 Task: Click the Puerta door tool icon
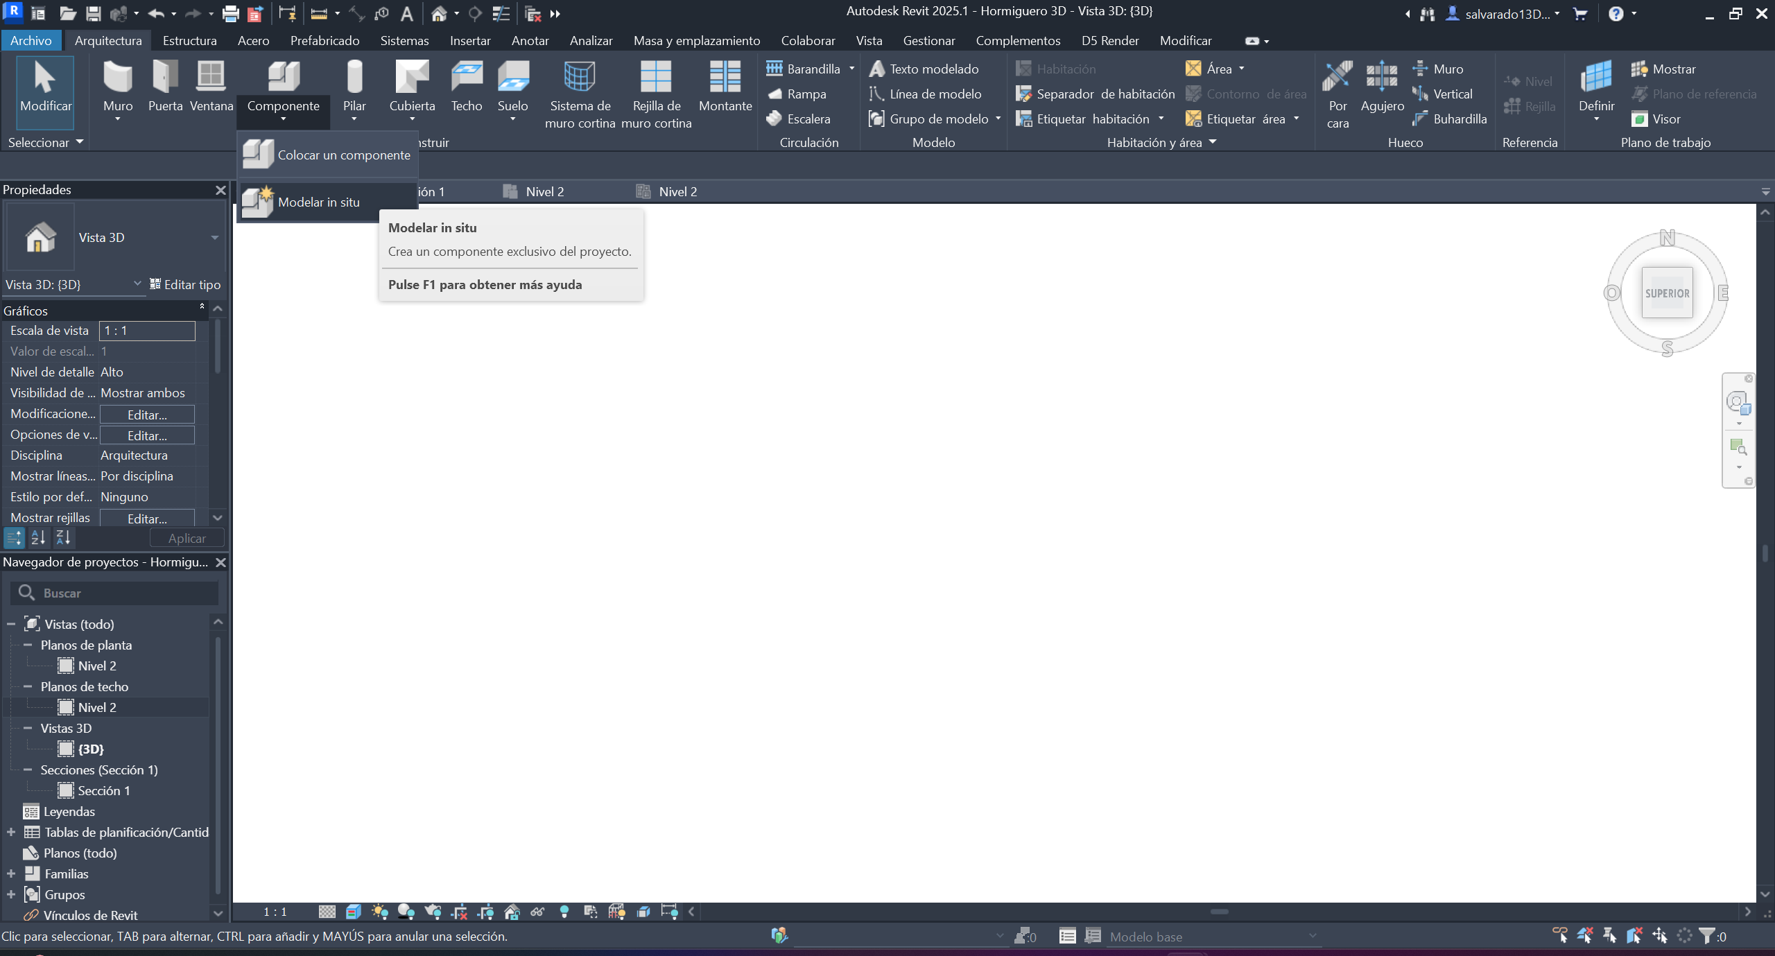[x=165, y=78]
